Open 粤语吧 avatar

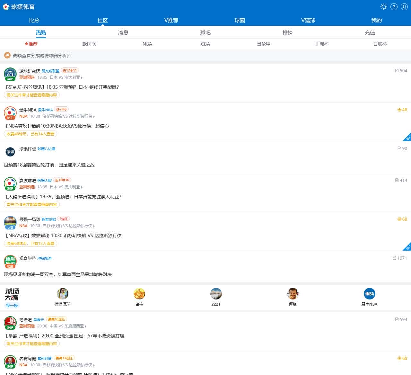(10, 323)
